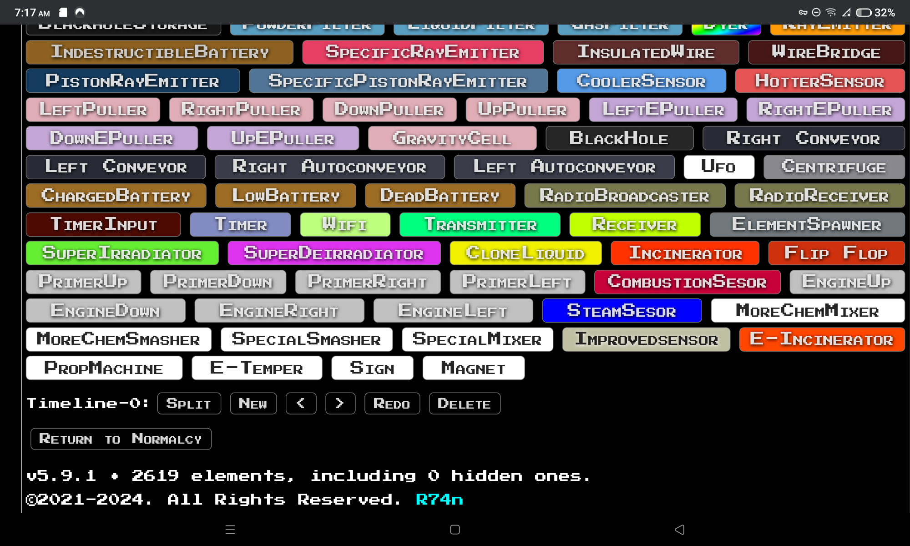910x546 pixels.
Task: Select the Magnet element
Action: (473, 368)
